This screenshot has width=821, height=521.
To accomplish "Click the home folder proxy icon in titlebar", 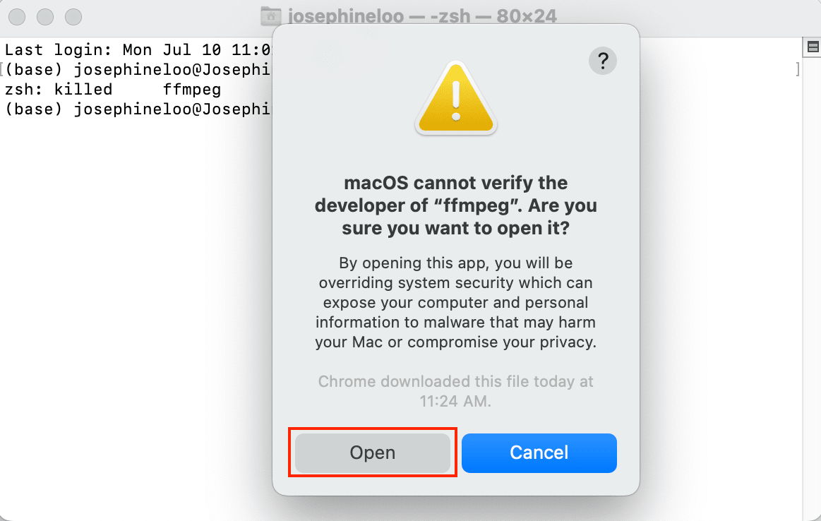I will pyautogui.click(x=270, y=16).
